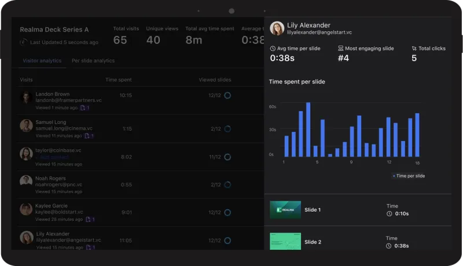Click the document icon in Kaylee Garcie's row
The image size is (463, 266).
[x=88, y=219]
